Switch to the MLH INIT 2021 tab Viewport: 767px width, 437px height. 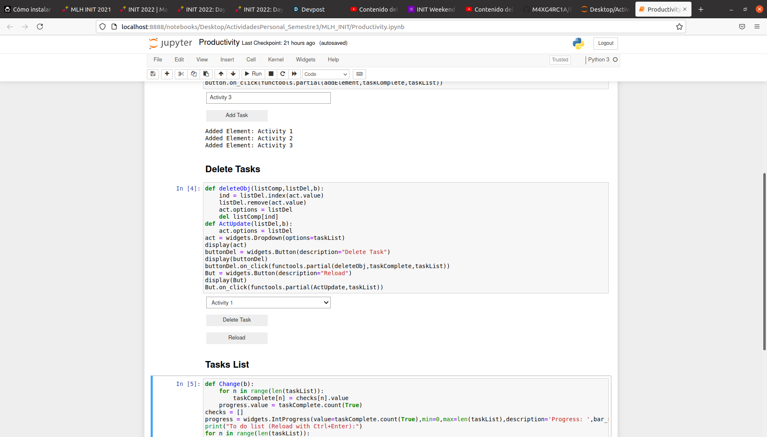tap(86, 9)
